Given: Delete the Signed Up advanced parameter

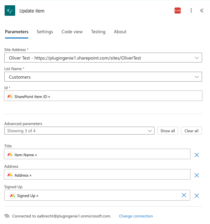Looking at the screenshot, I should coord(197,196).
